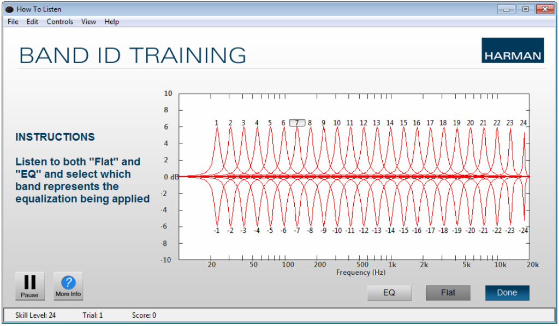This screenshot has height=326, width=559.
Task: Choose boost band 24 on graph
Action: [523, 123]
